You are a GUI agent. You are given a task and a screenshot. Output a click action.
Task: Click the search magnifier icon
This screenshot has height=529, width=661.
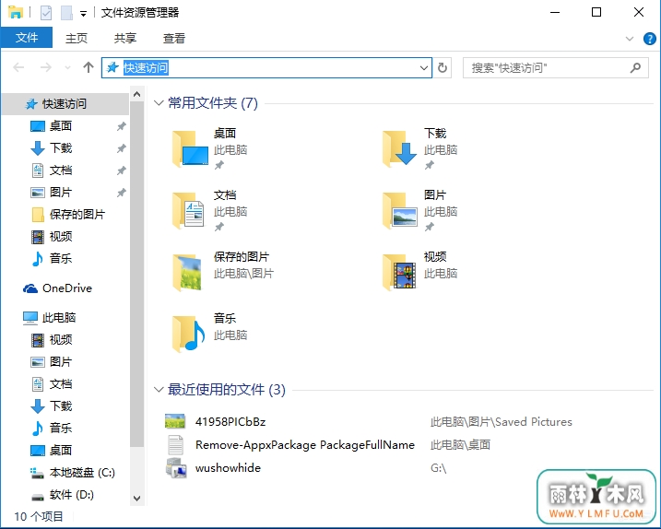click(635, 67)
